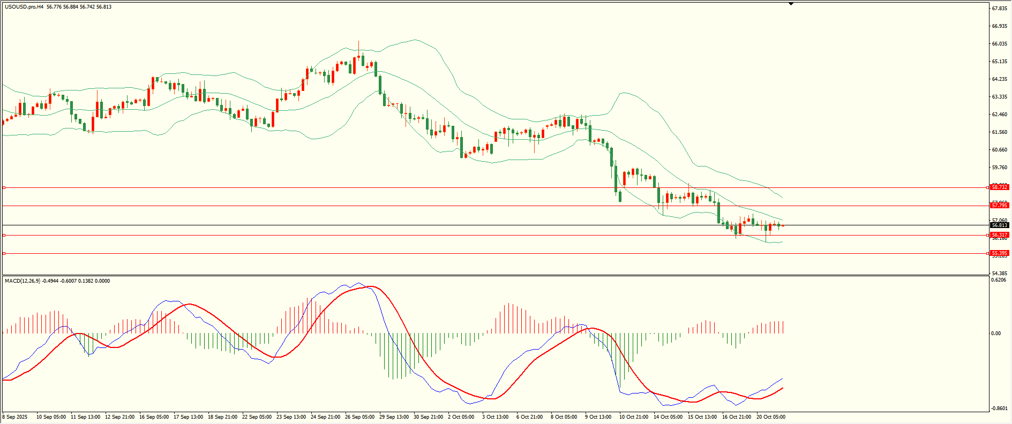Click left handle of the 58.732 line
Image resolution: width=1012 pixels, height=424 pixels.
tap(4, 188)
